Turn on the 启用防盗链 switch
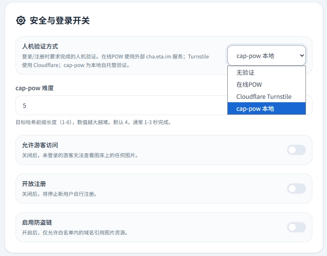 (296, 227)
